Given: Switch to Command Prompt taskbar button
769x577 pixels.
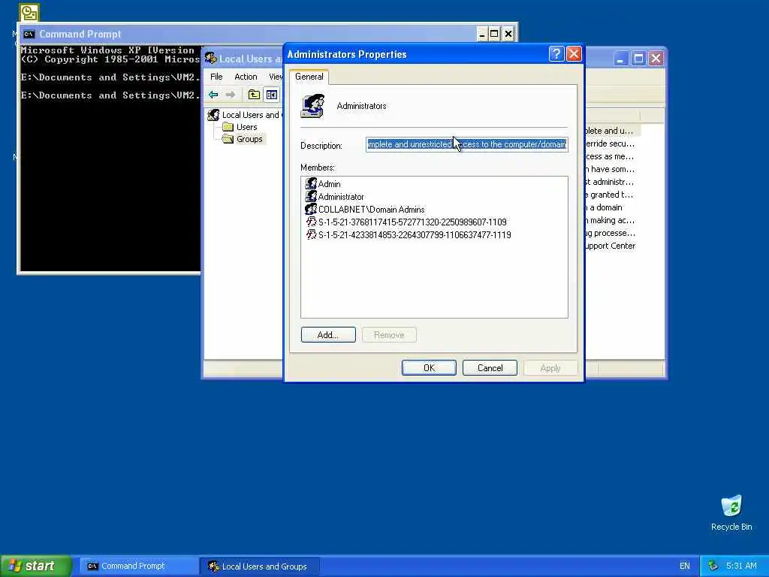Looking at the screenshot, I should [138, 566].
